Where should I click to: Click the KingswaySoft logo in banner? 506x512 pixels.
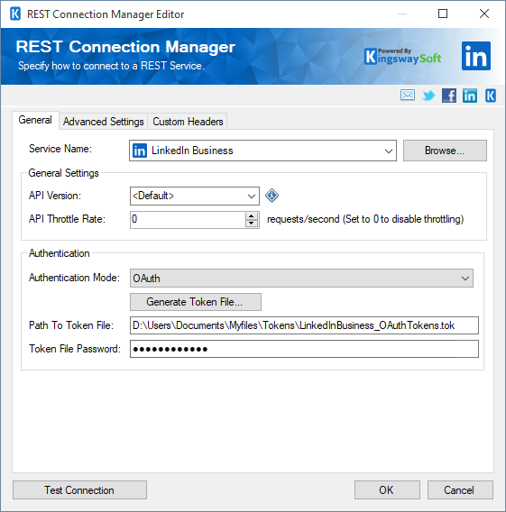[x=402, y=56]
